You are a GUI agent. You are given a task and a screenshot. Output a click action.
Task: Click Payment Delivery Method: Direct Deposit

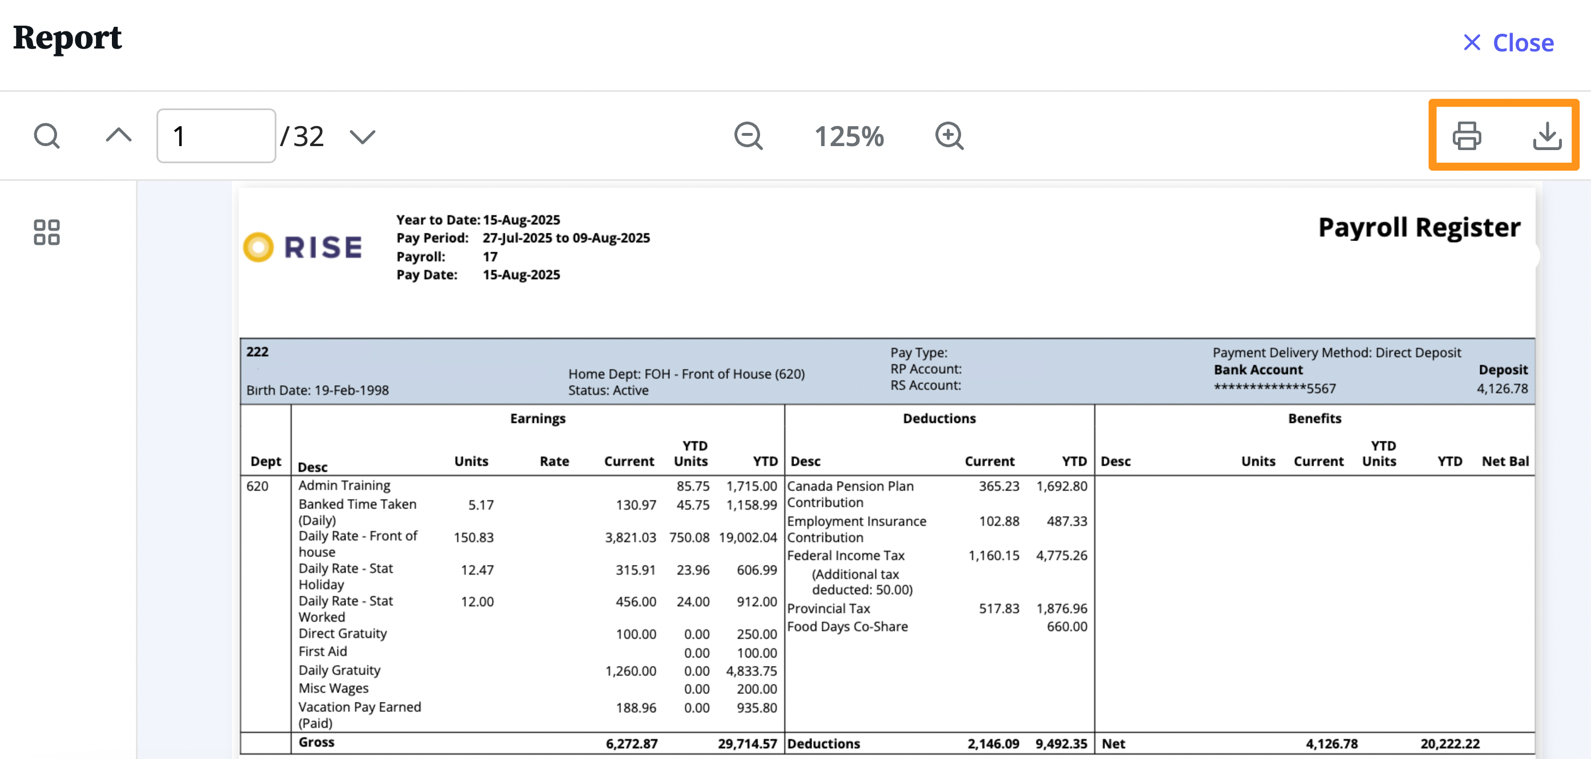point(1336,352)
